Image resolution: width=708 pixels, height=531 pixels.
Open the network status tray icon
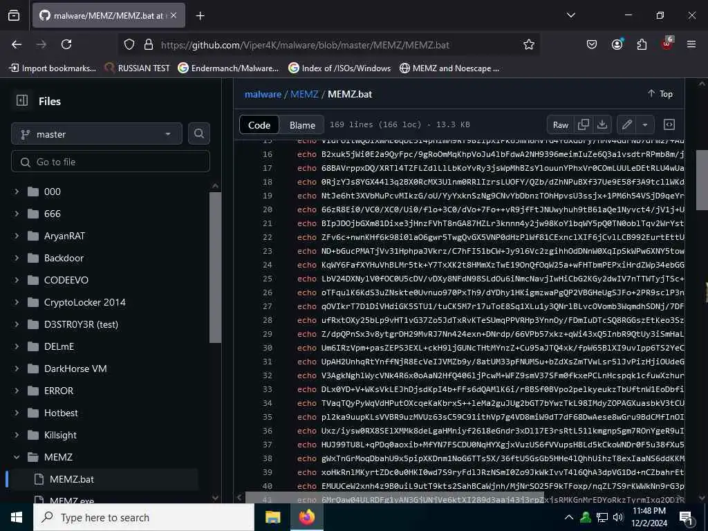point(602,517)
